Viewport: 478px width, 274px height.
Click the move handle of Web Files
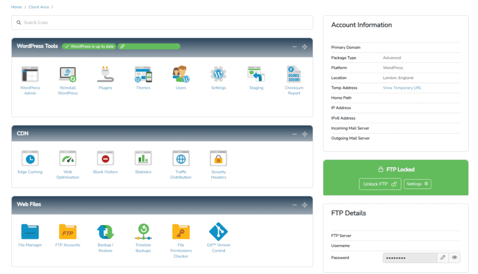[x=304, y=205]
